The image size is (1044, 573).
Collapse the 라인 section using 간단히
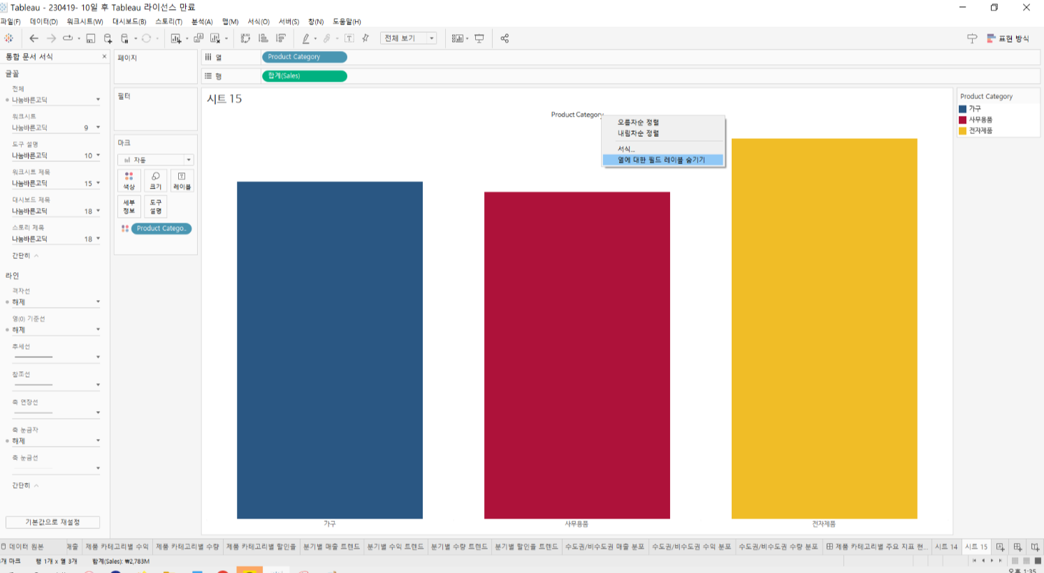tap(25, 485)
